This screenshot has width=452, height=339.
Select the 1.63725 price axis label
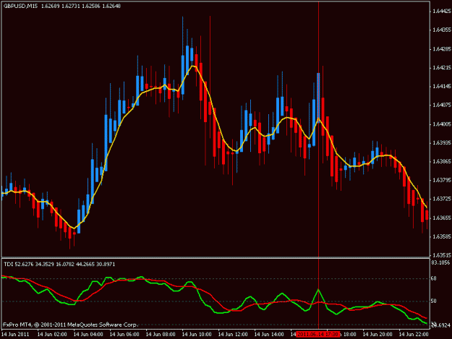point(441,199)
